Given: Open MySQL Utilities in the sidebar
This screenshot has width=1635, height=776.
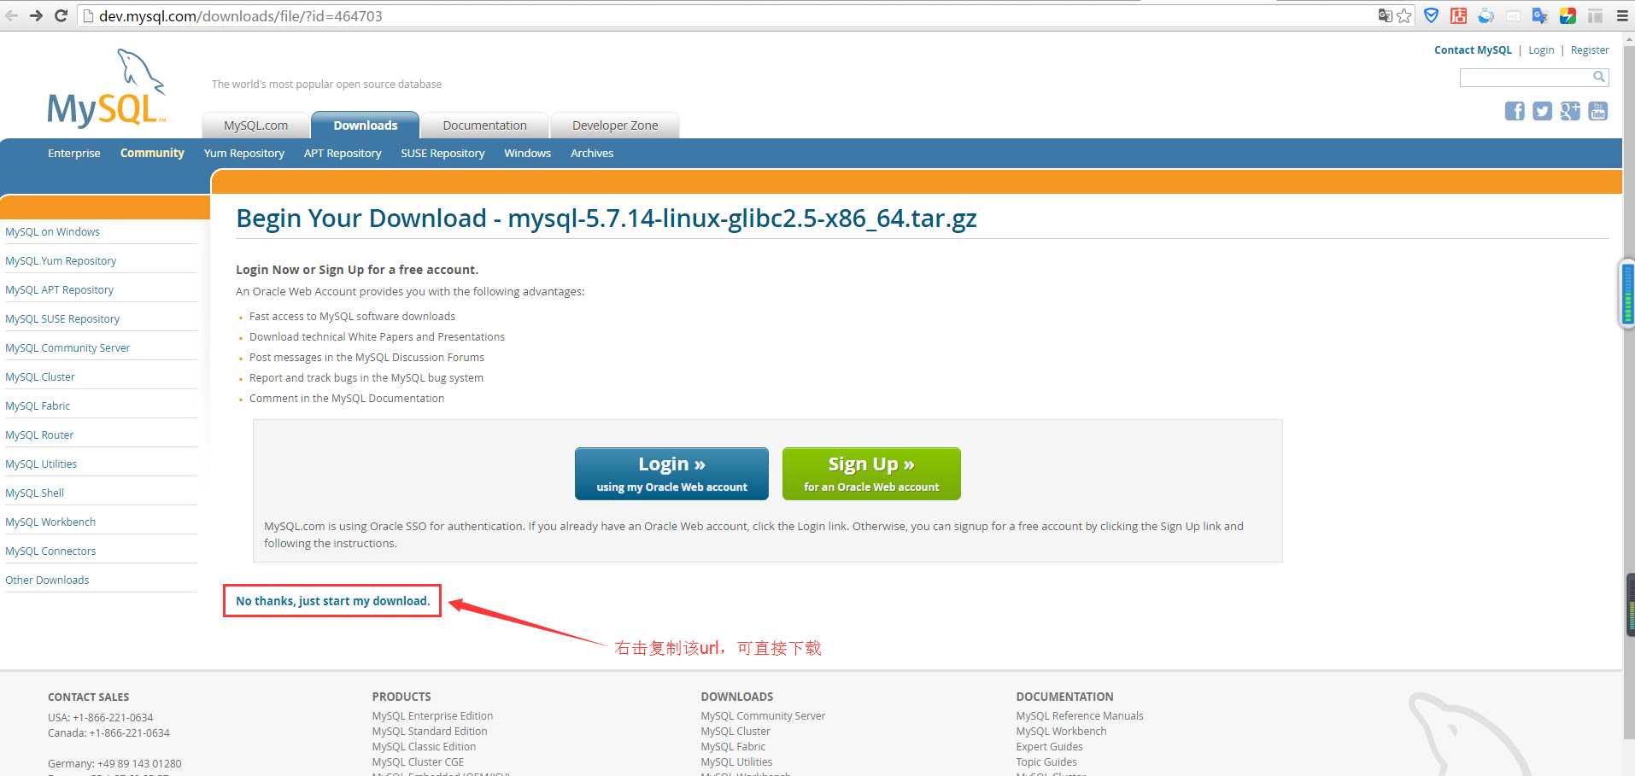Looking at the screenshot, I should pos(41,464).
